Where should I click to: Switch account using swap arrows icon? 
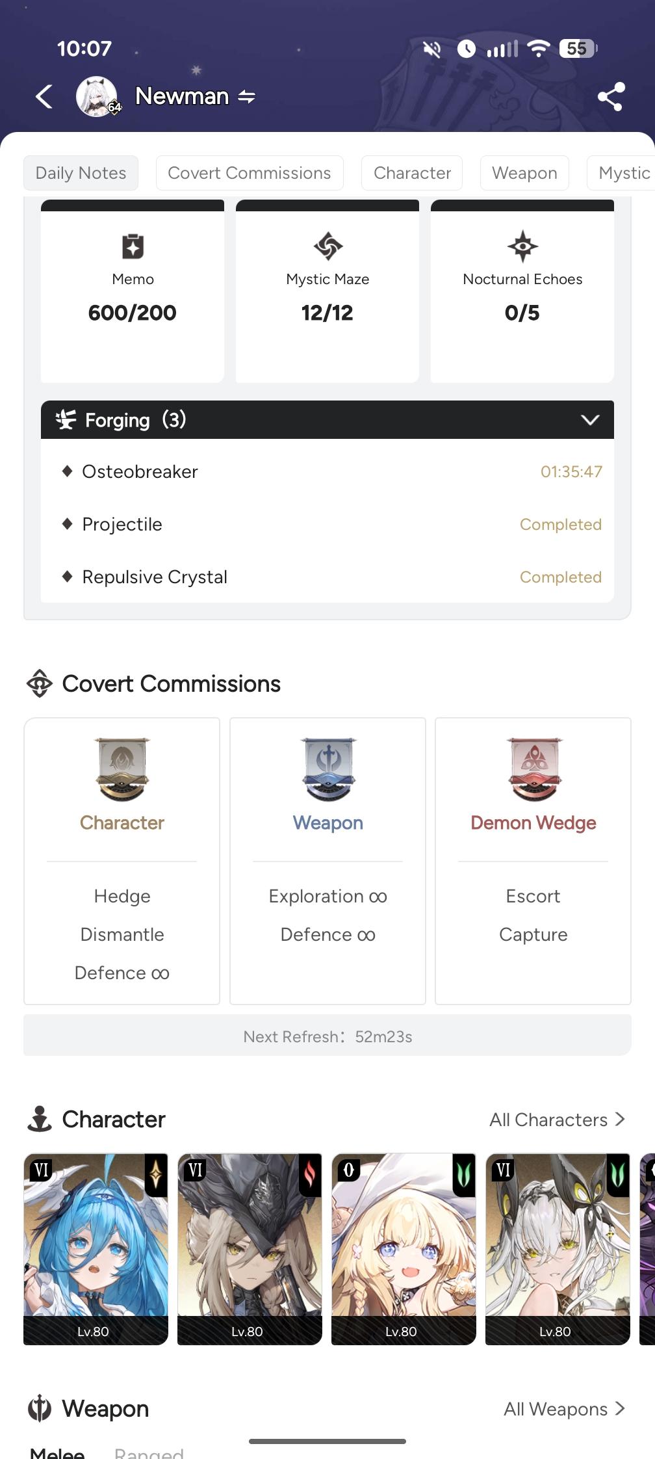[247, 97]
